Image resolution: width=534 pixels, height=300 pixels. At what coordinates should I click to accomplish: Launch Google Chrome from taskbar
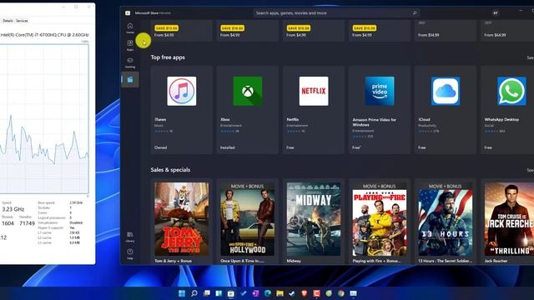point(341,293)
